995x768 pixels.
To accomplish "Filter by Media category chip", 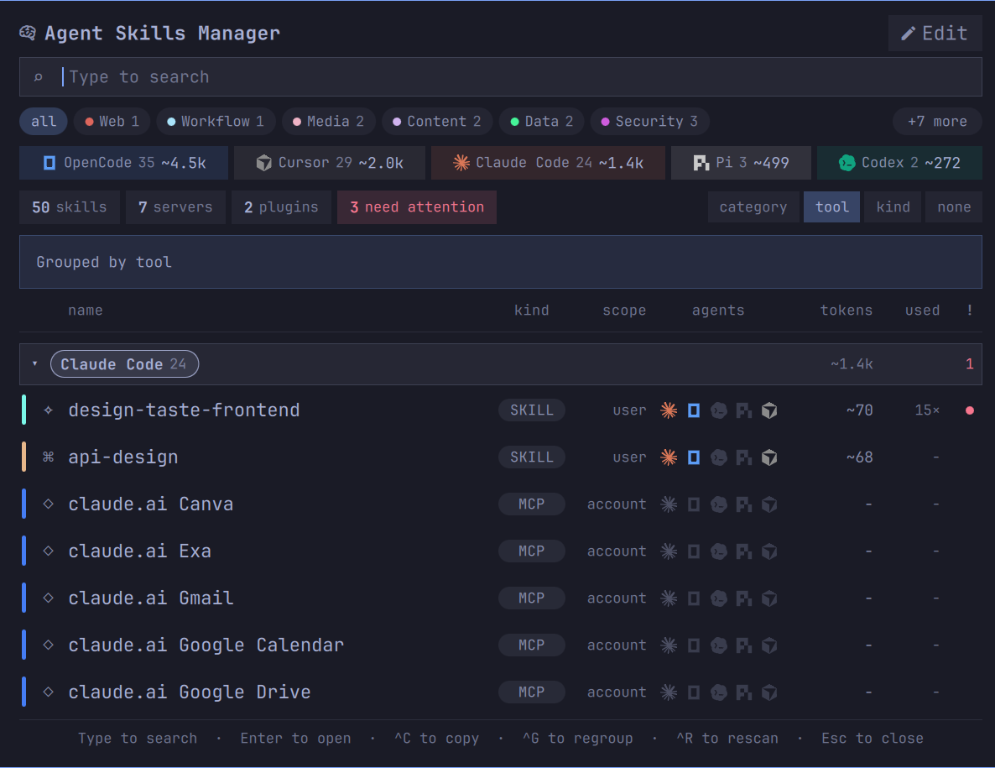I will (x=328, y=121).
